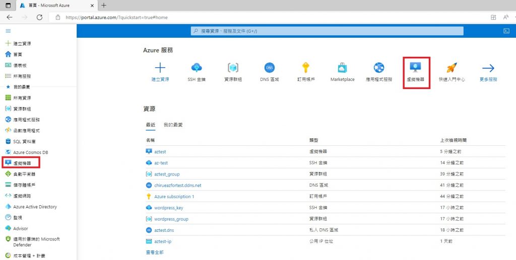This screenshot has width=516, height=260.
Task: Open chirueazfortest.ddns.net DNS zone
Action: point(178,185)
